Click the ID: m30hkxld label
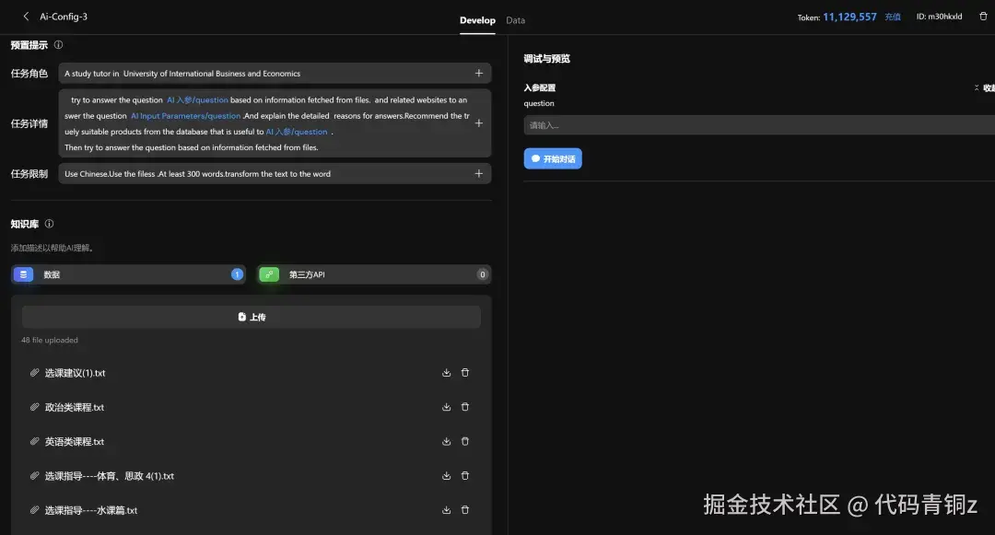 [939, 17]
